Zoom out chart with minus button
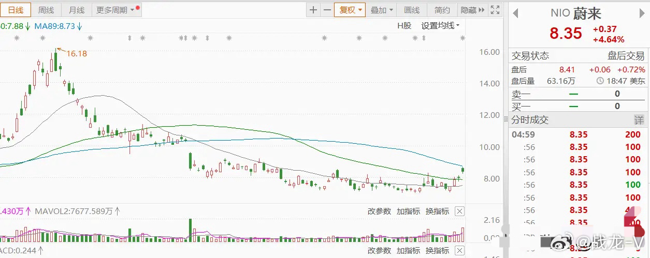 click(x=327, y=10)
